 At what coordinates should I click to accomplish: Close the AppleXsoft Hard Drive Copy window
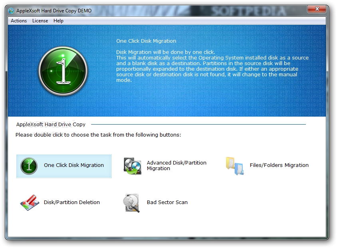click(317, 9)
